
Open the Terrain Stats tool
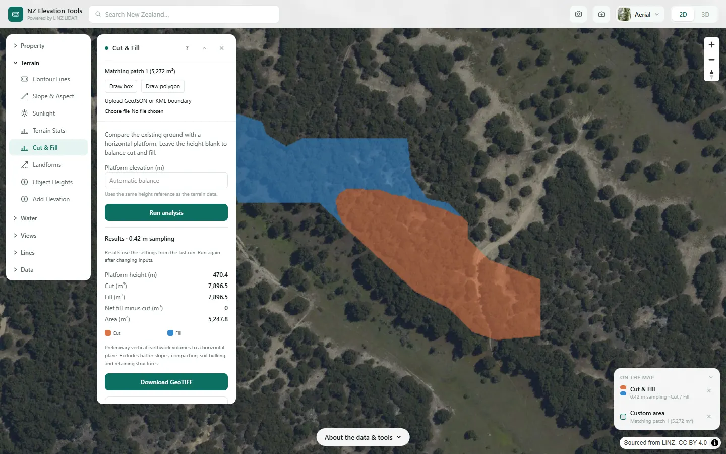click(x=48, y=131)
